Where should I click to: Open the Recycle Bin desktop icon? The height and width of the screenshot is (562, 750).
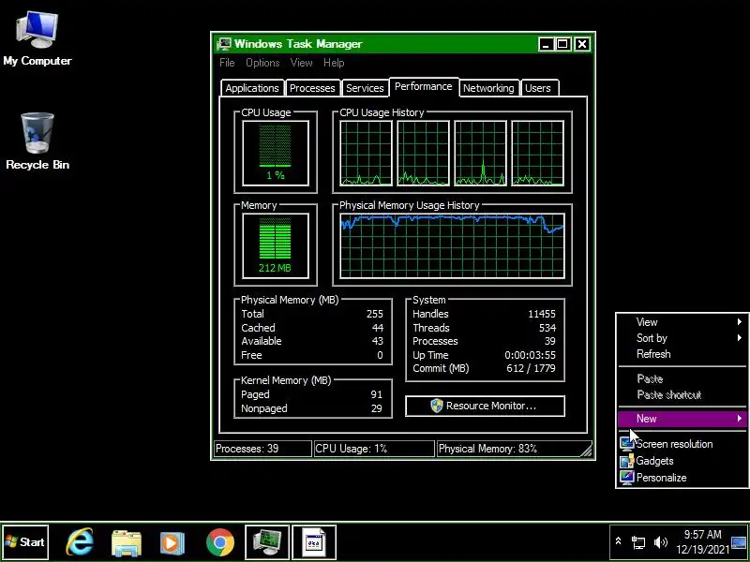37,141
